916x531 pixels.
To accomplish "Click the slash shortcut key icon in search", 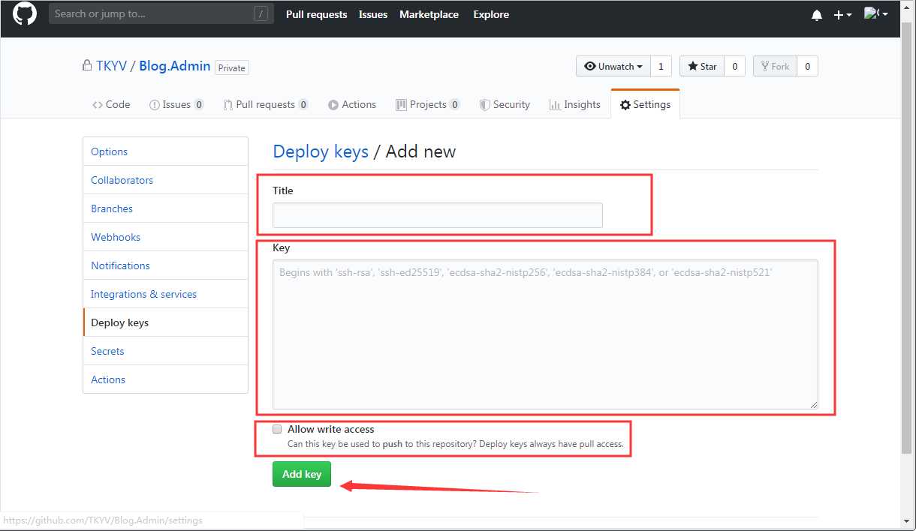I will tap(261, 13).
